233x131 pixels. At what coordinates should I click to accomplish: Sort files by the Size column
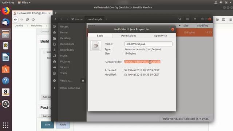(x=186, y=25)
